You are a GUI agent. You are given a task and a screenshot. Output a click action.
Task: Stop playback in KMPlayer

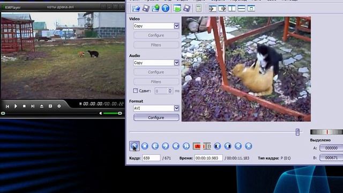[x=24, y=106]
